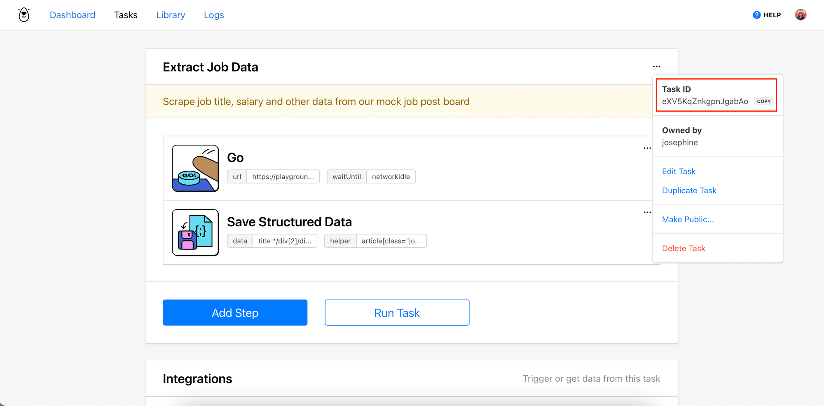Click the url parameter value of Go step
This screenshot has width=824, height=406.
pyautogui.click(x=283, y=177)
